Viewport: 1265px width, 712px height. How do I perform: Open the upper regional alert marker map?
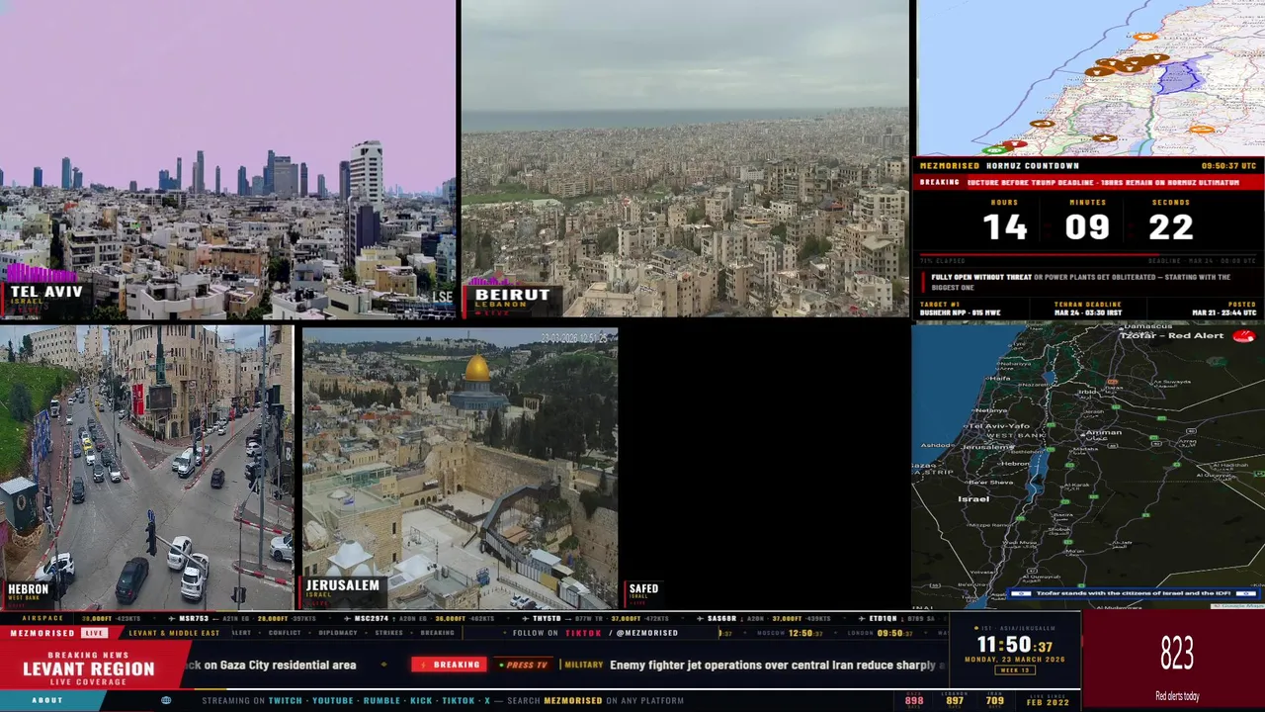point(1090,77)
